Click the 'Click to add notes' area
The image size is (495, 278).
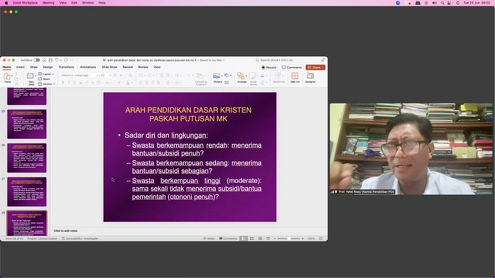65,231
